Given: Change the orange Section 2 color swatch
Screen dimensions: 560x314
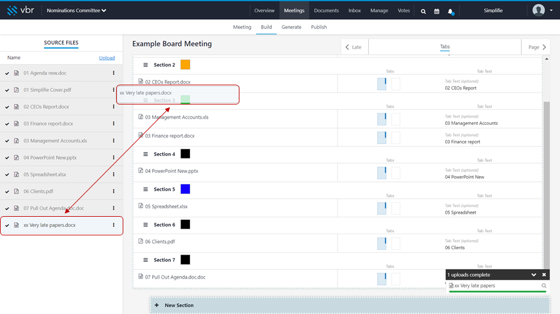Looking at the screenshot, I should click(x=185, y=64).
